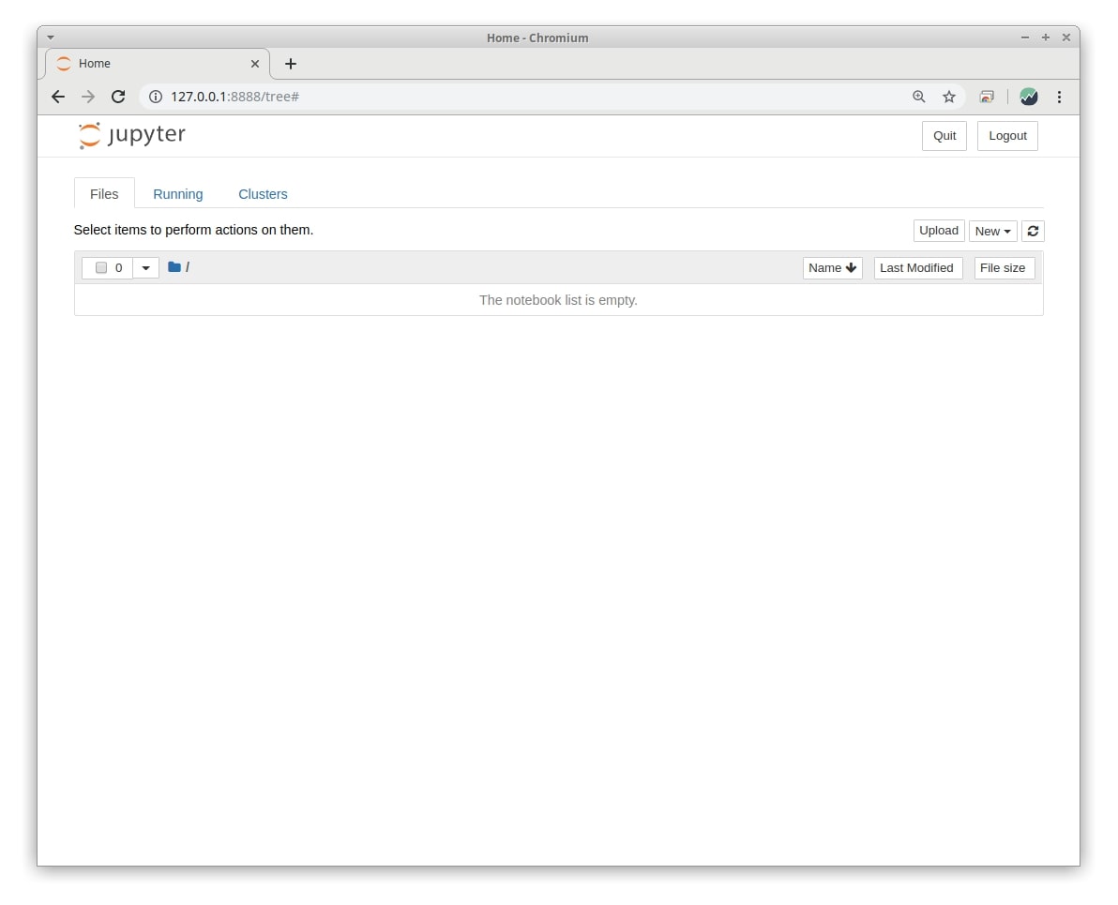Open the zoom magnifier icon in the address bar
This screenshot has width=1118, height=905.
coord(919,97)
